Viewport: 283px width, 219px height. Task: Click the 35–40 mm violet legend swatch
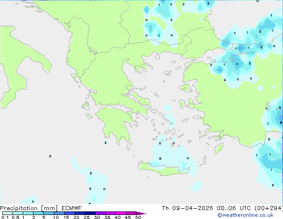click(x=111, y=213)
